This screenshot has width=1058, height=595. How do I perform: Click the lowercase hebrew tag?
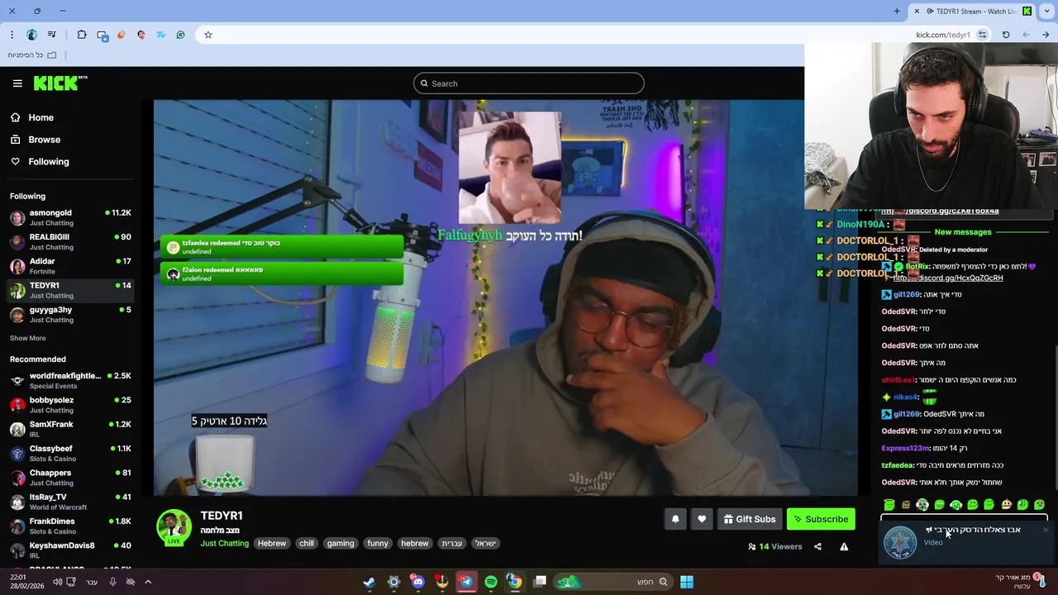point(415,543)
